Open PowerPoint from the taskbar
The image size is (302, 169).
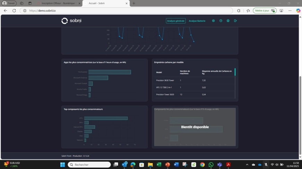168,165
